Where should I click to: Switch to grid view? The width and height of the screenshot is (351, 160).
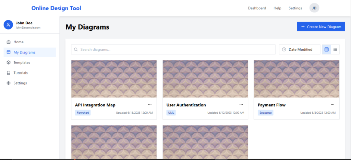coord(326,49)
